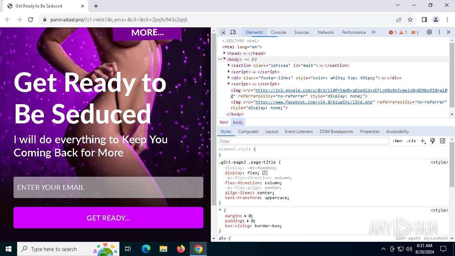Open the Chrome three-dot menu
Image resolution: width=455 pixels, height=256 pixels.
coord(447,20)
